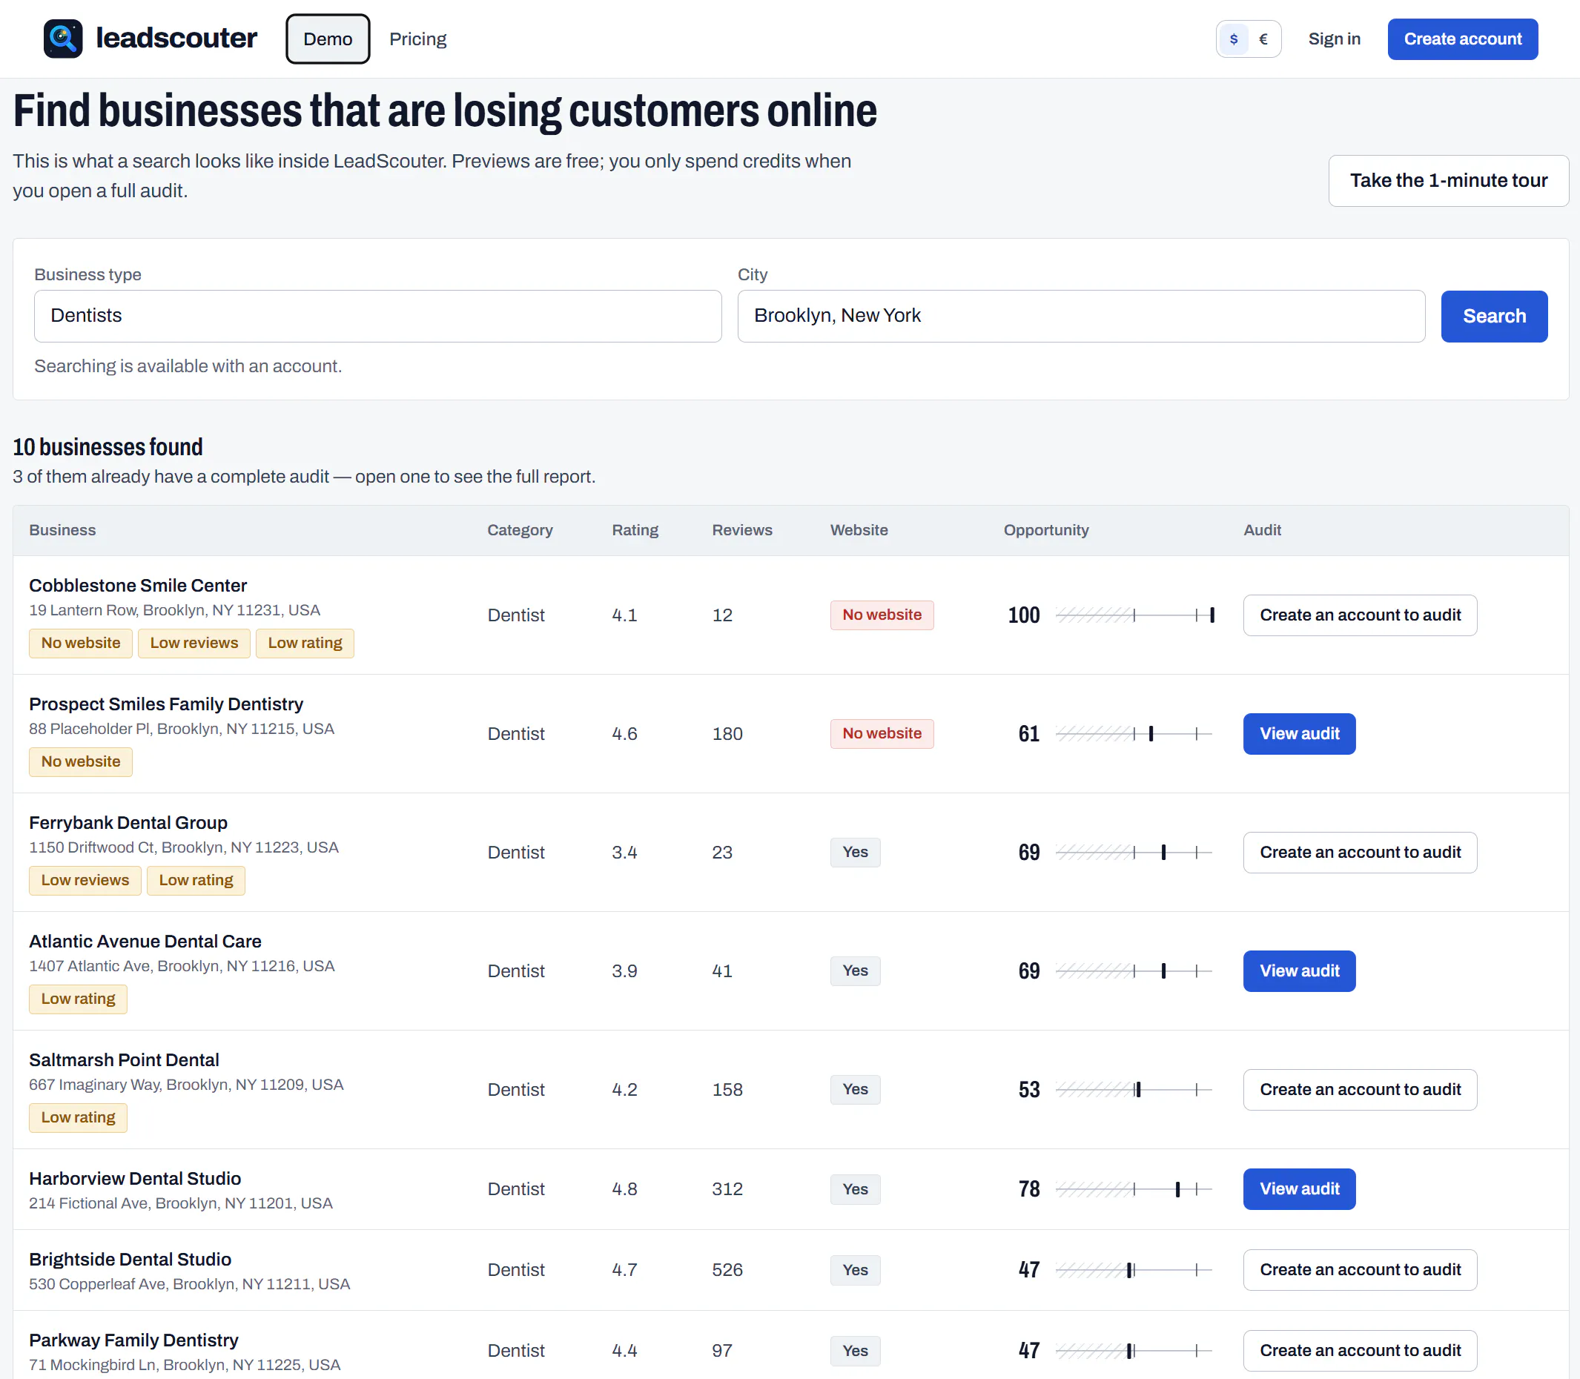Viewport: 1580px width, 1379px height.
Task: Take the 1-minute tour
Action: pos(1449,180)
